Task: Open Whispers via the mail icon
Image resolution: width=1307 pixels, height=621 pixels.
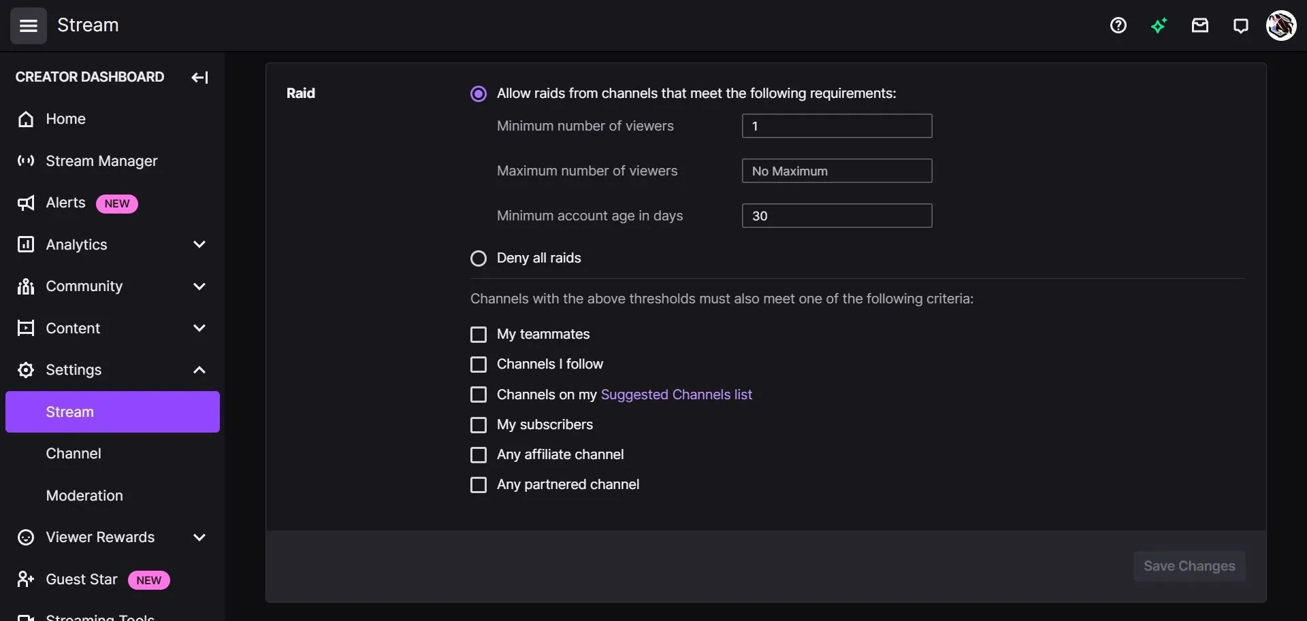Action: click(x=1199, y=25)
